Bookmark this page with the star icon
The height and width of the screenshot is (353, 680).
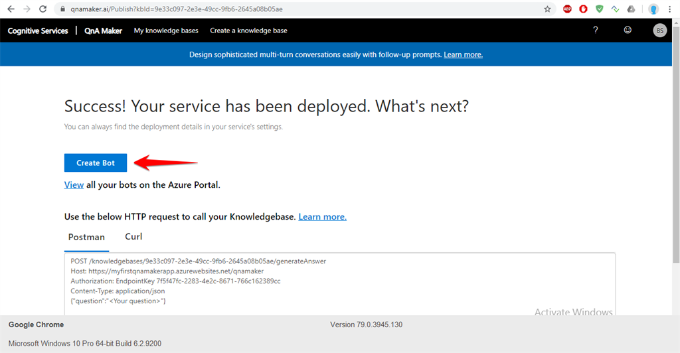[547, 9]
